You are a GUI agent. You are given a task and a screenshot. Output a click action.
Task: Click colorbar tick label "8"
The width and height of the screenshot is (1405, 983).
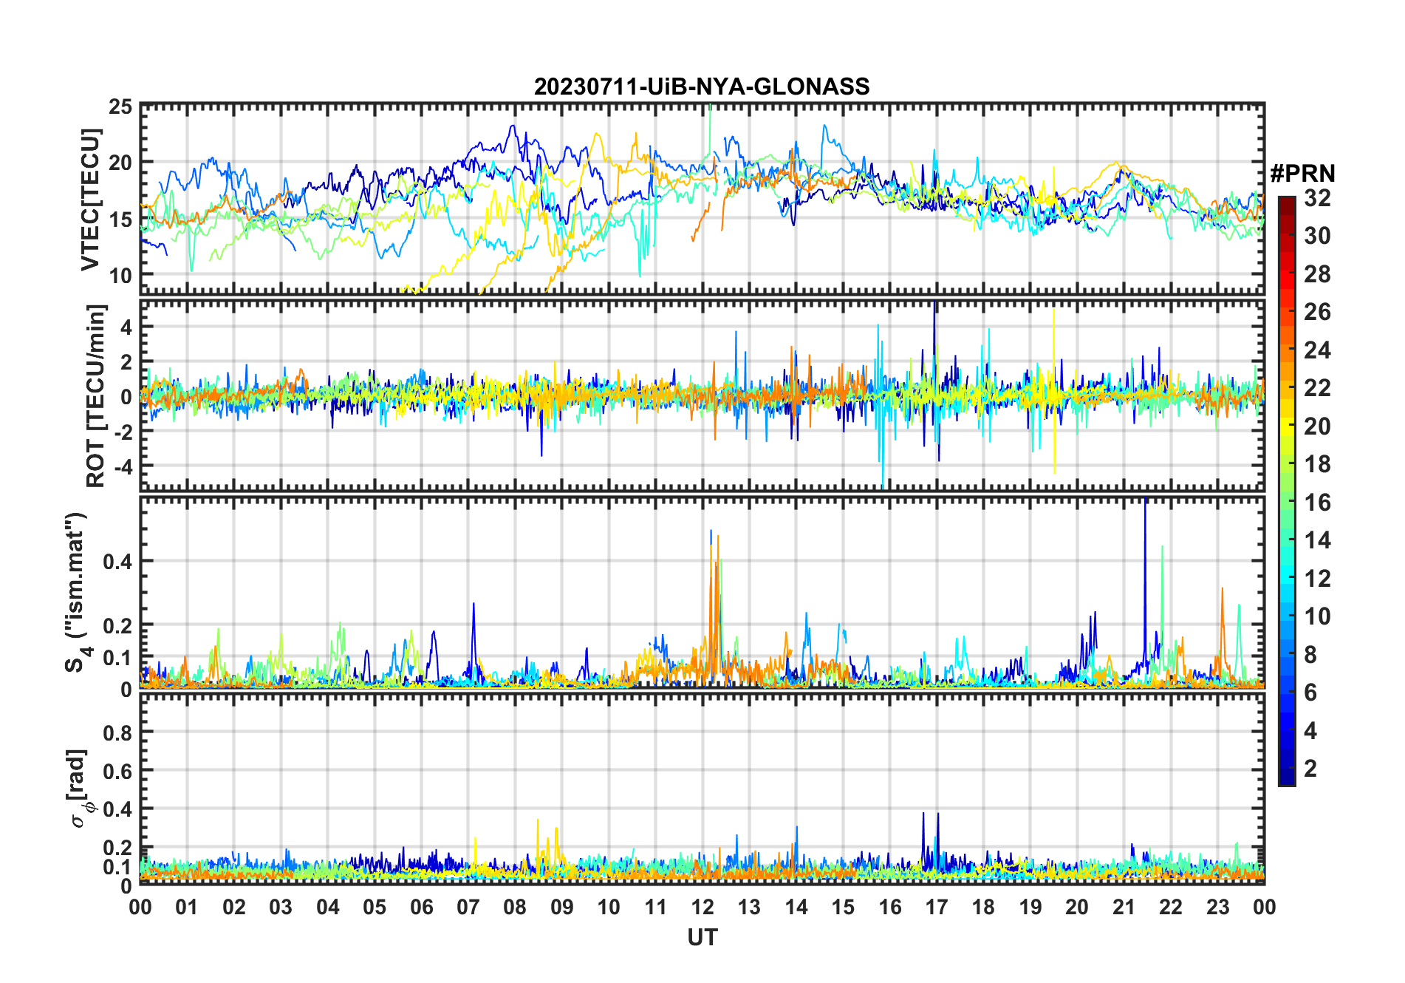[1311, 655]
